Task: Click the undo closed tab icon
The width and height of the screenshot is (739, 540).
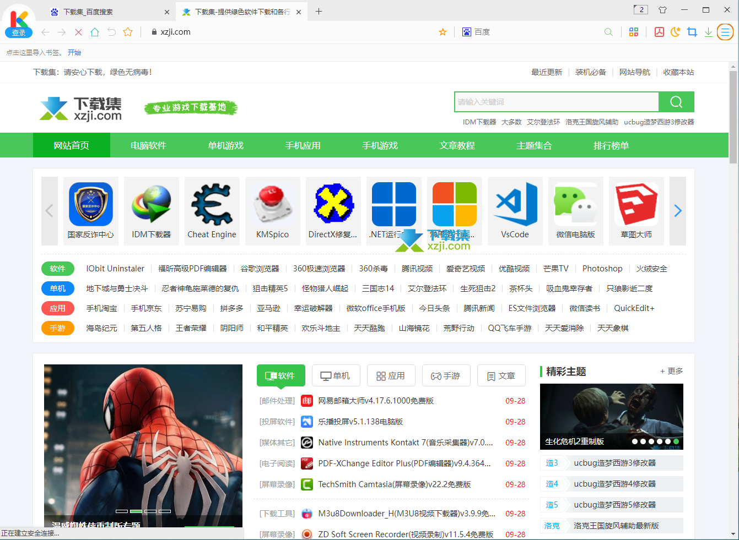Action: point(111,32)
